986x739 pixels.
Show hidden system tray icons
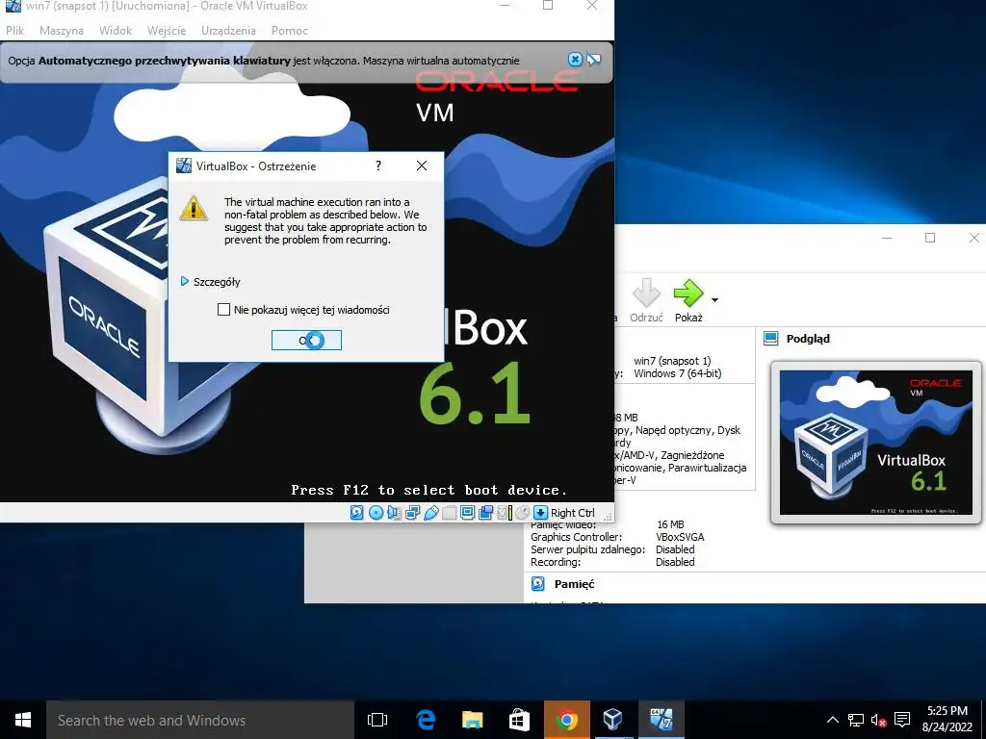(833, 720)
